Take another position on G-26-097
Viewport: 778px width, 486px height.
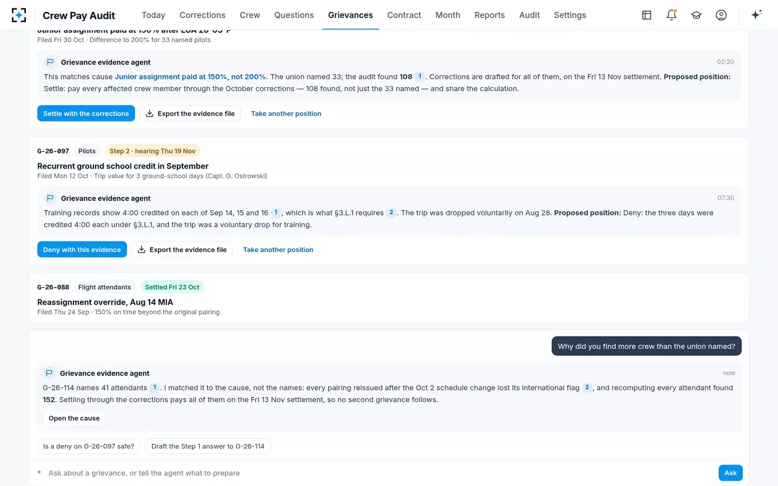pyautogui.click(x=278, y=249)
